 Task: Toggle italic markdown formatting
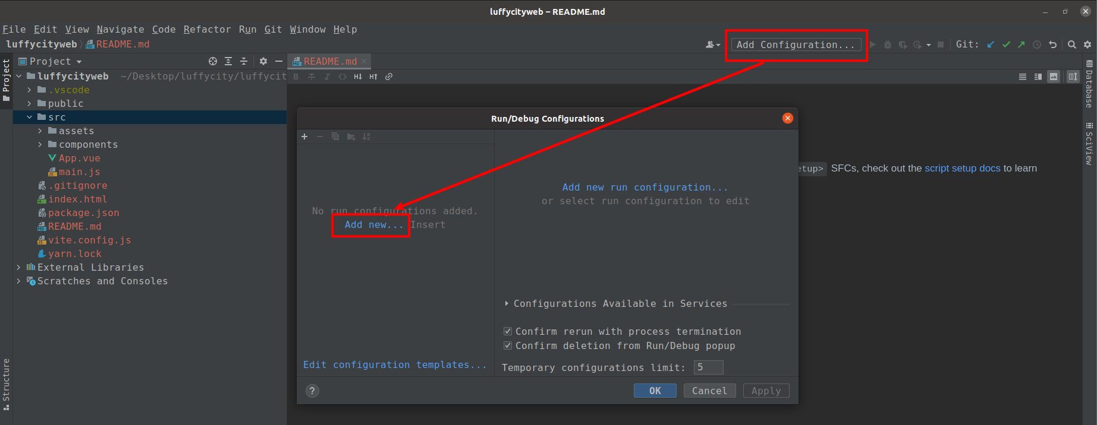point(327,77)
